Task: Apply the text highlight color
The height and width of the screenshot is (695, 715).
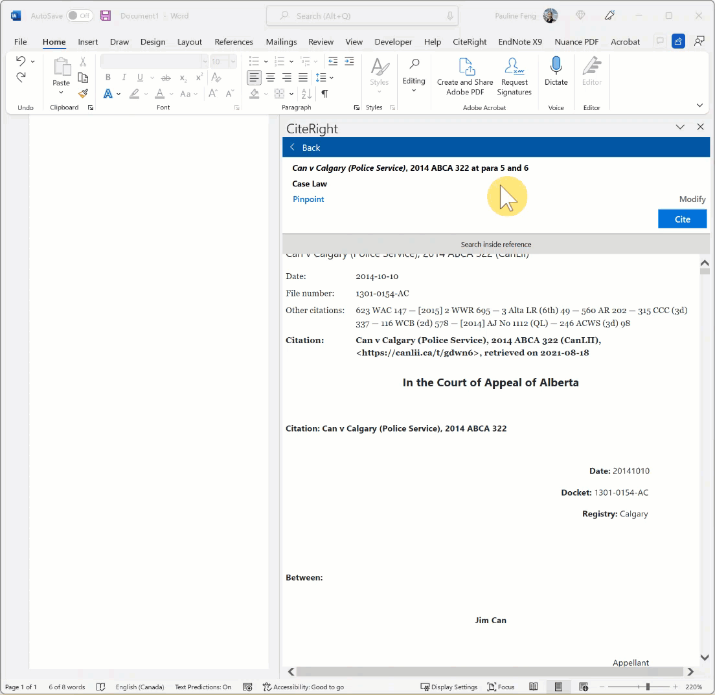Action: (134, 94)
